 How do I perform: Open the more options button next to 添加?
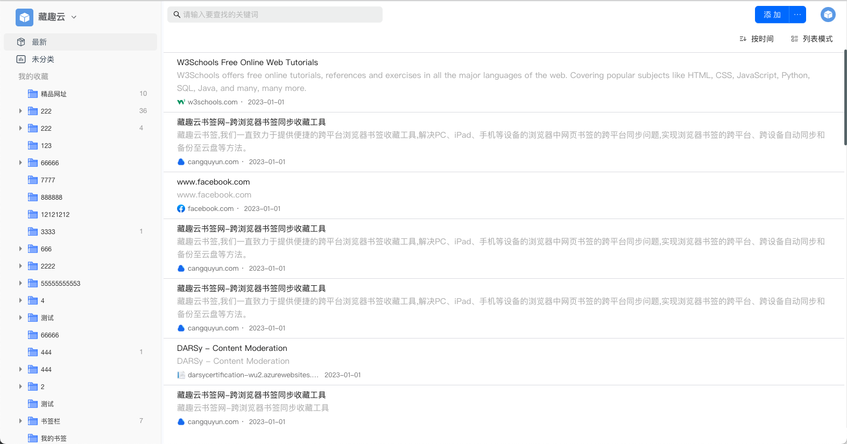click(797, 15)
